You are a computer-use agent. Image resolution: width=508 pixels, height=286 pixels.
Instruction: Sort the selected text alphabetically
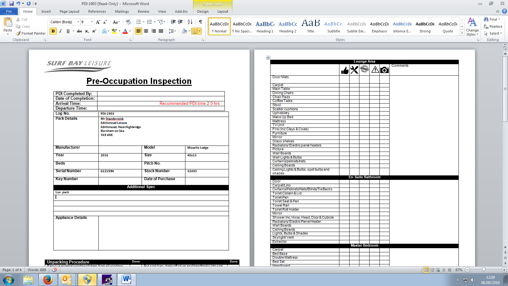[190, 22]
